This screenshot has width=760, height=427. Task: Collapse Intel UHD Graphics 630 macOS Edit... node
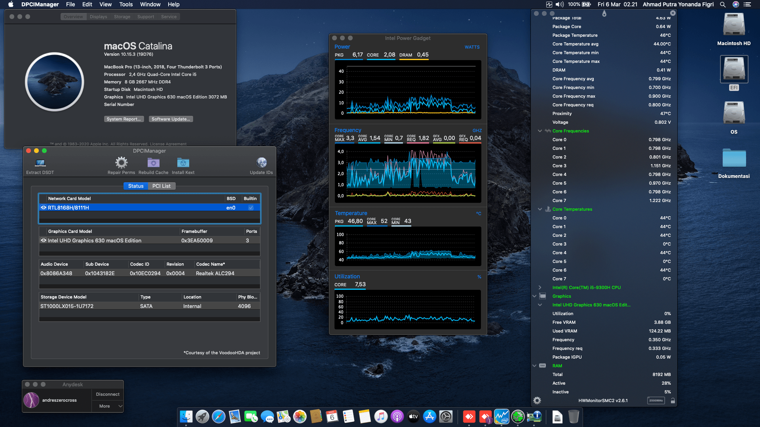pyautogui.click(x=540, y=305)
